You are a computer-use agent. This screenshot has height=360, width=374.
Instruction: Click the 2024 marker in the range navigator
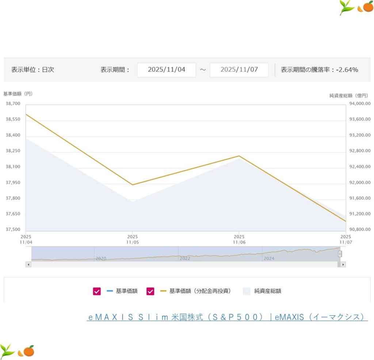click(x=269, y=258)
